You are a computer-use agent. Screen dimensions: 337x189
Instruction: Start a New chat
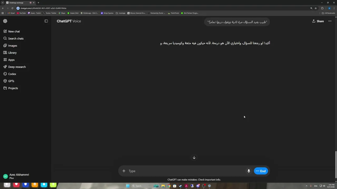(x=25, y=31)
